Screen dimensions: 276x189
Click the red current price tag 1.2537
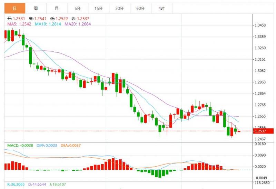tap(263, 131)
